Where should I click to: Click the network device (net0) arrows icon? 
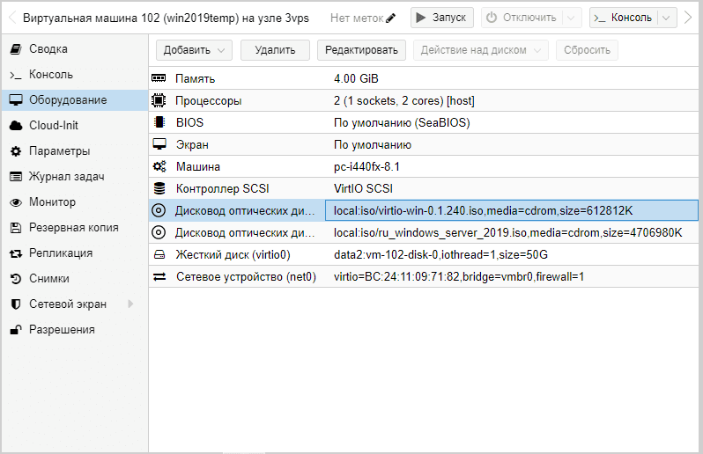(159, 276)
